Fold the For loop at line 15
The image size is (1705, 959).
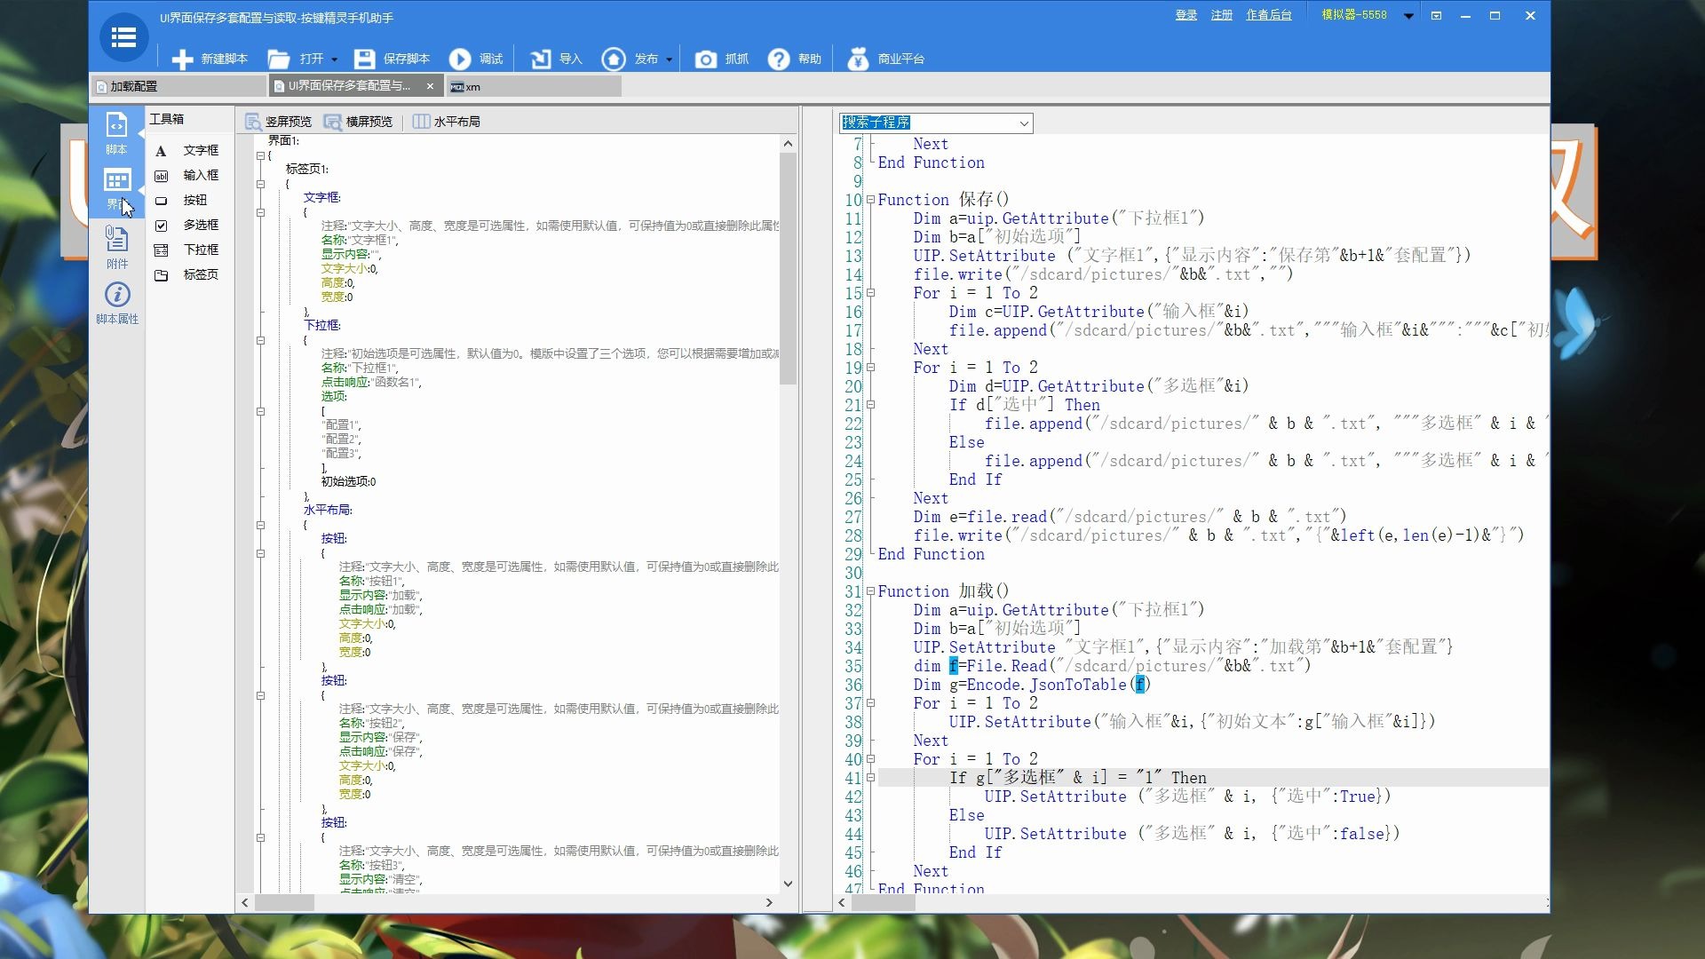point(870,293)
